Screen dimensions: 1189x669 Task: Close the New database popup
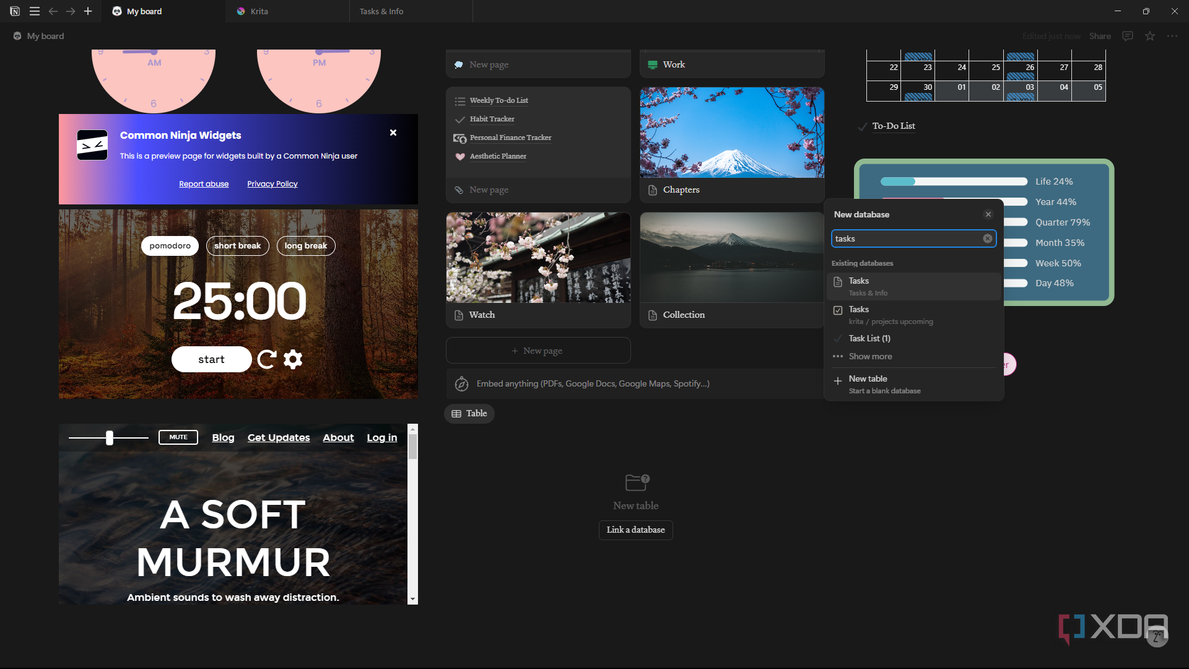[x=988, y=214]
